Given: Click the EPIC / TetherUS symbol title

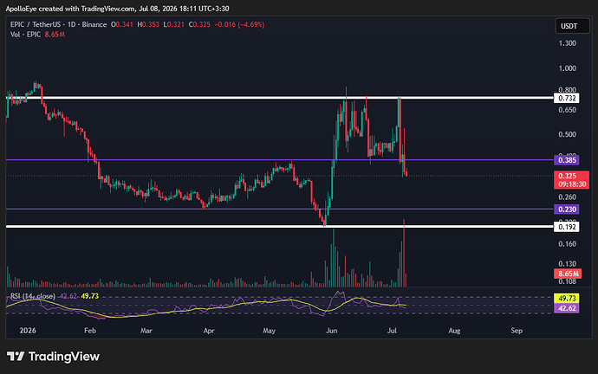Looking at the screenshot, I should (35, 24).
